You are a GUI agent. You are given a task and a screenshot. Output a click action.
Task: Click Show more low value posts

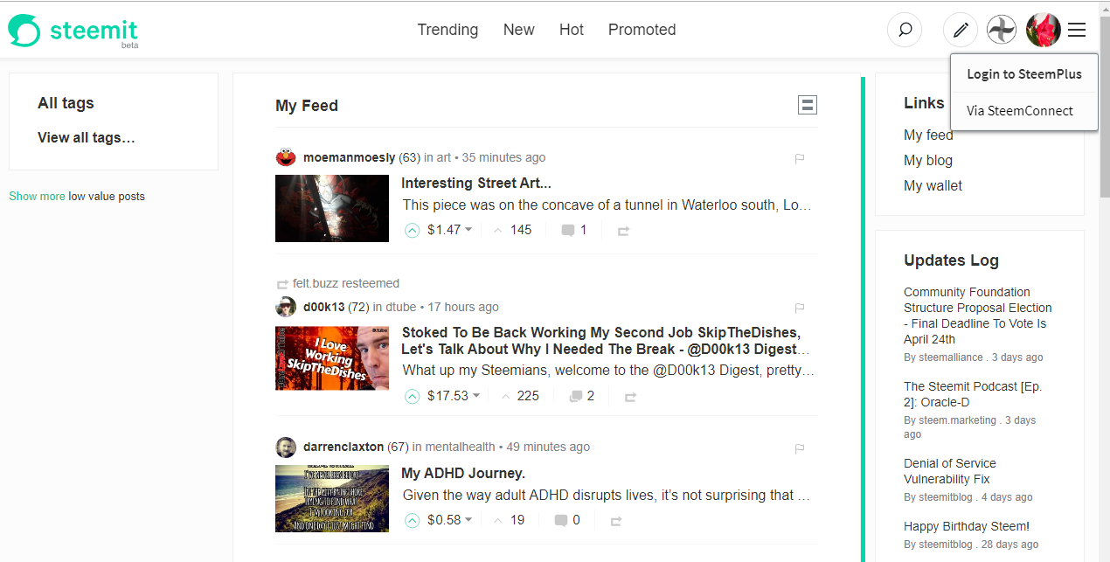pos(37,196)
